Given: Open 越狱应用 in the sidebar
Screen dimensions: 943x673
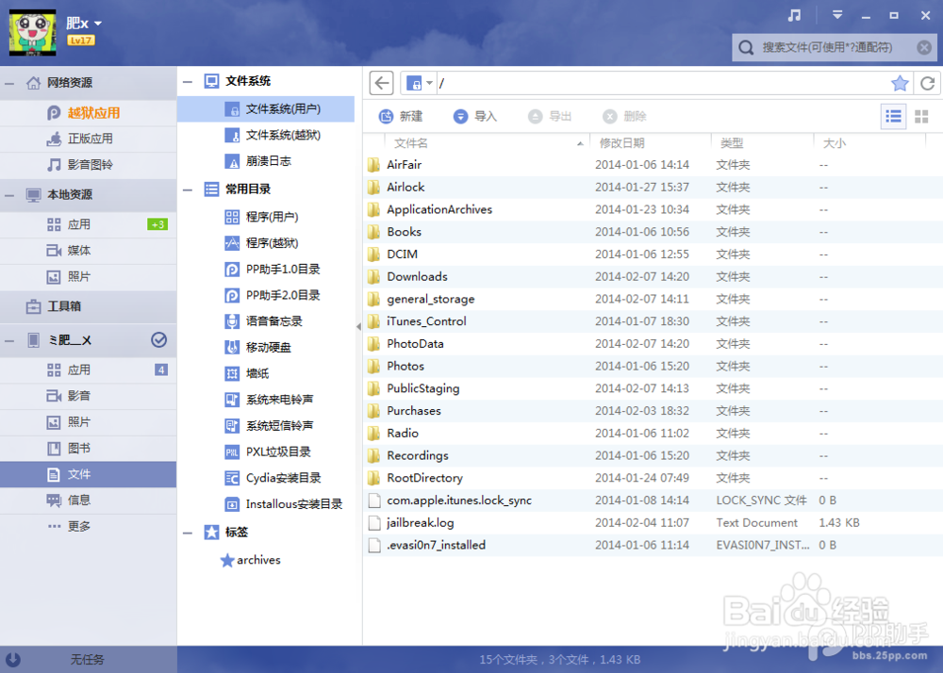Looking at the screenshot, I should pyautogui.click(x=89, y=113).
